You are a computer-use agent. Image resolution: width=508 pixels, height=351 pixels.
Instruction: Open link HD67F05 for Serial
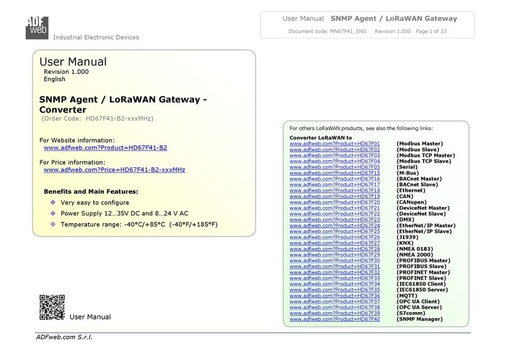[x=334, y=167]
